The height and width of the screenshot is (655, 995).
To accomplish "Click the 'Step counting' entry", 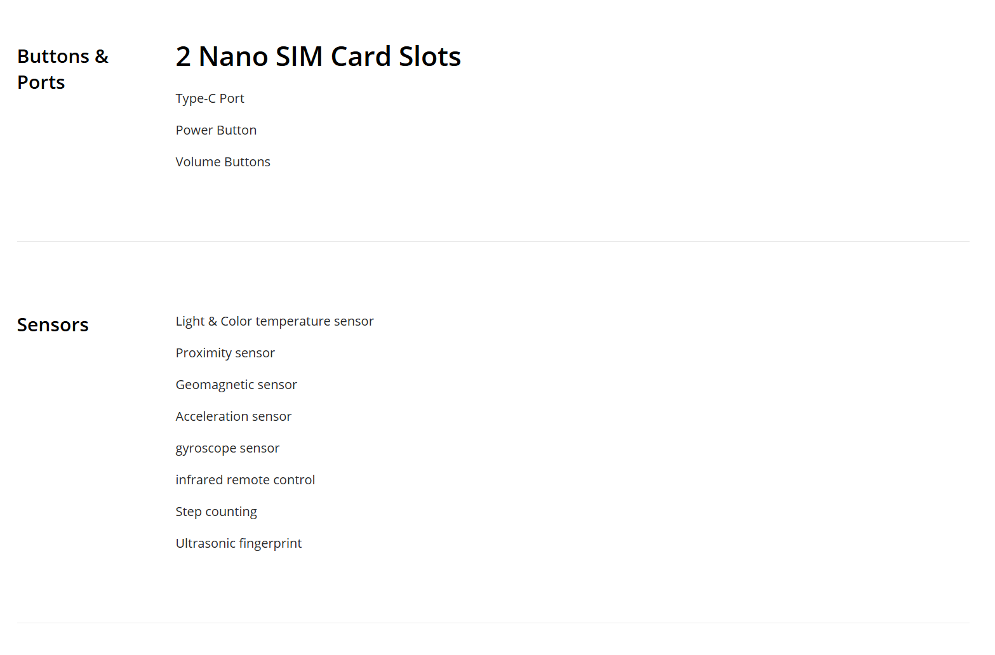I will pos(216,512).
